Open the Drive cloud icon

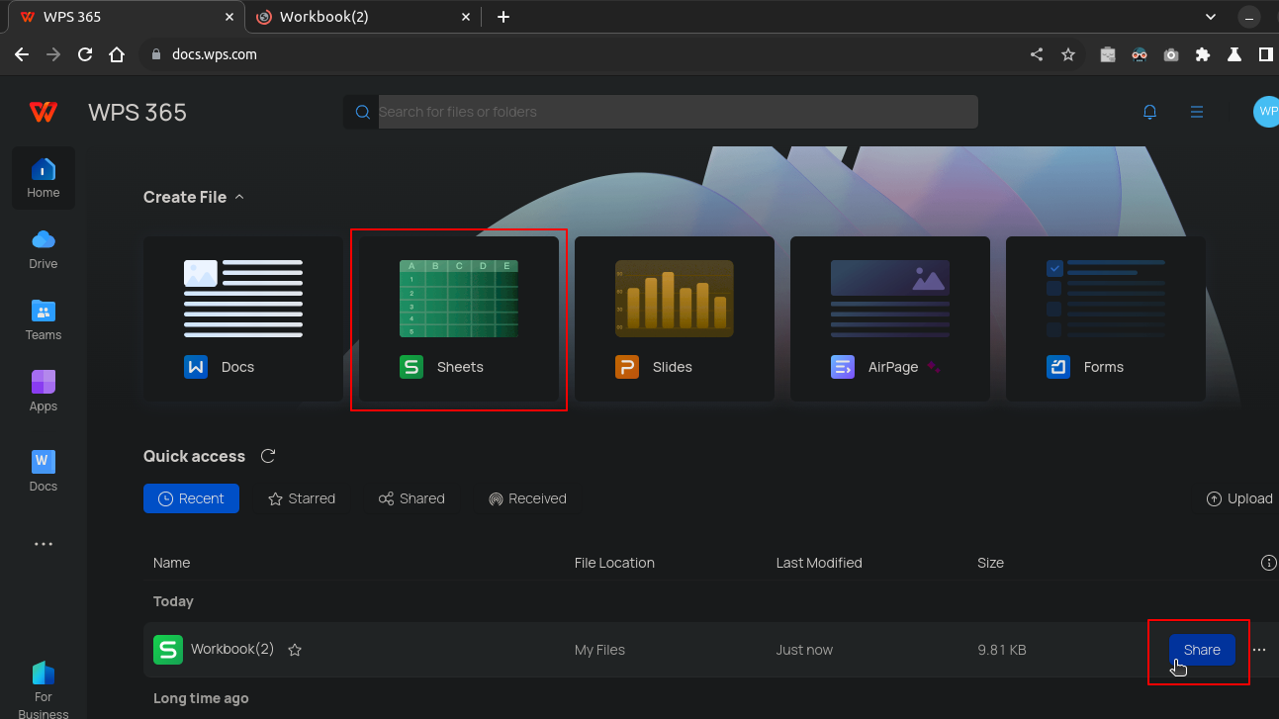(44, 239)
